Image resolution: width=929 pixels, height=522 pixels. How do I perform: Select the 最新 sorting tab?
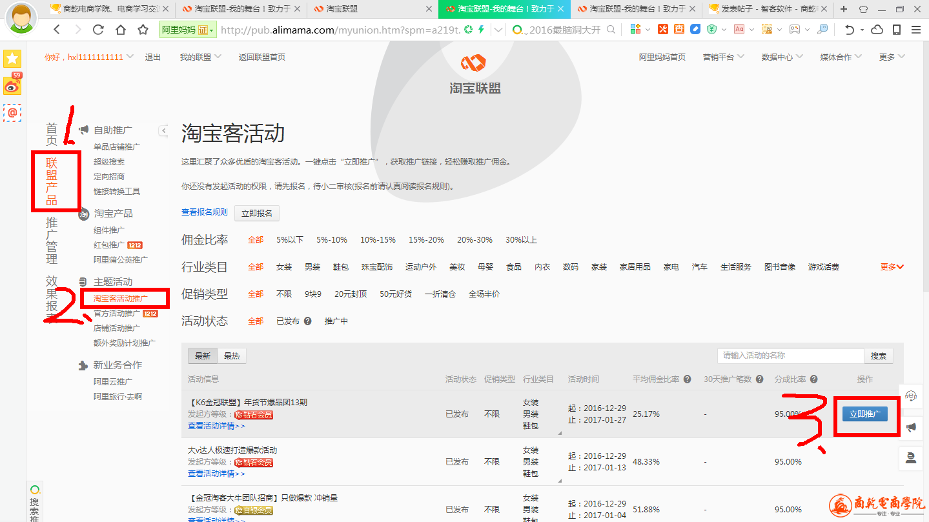[203, 356]
